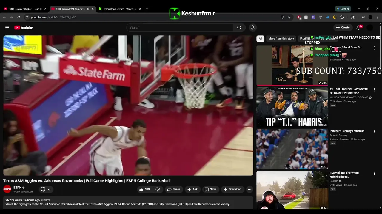The height and width of the screenshot is (214, 382).
Task: Open the yellow moon extension icon
Action: click(x=335, y=17)
